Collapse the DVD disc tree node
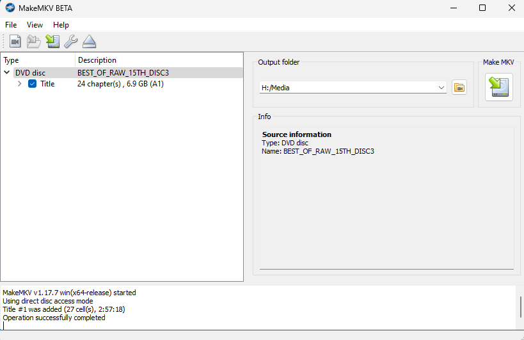This screenshot has height=340, width=524. point(7,73)
